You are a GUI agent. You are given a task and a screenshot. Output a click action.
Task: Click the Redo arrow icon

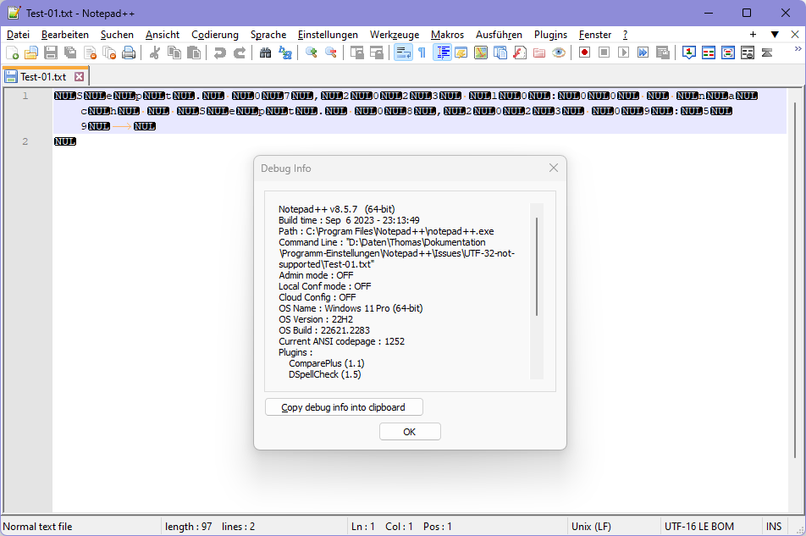point(240,52)
